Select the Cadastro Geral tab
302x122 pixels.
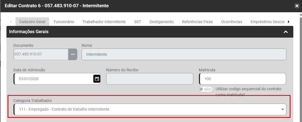[x=32, y=22]
